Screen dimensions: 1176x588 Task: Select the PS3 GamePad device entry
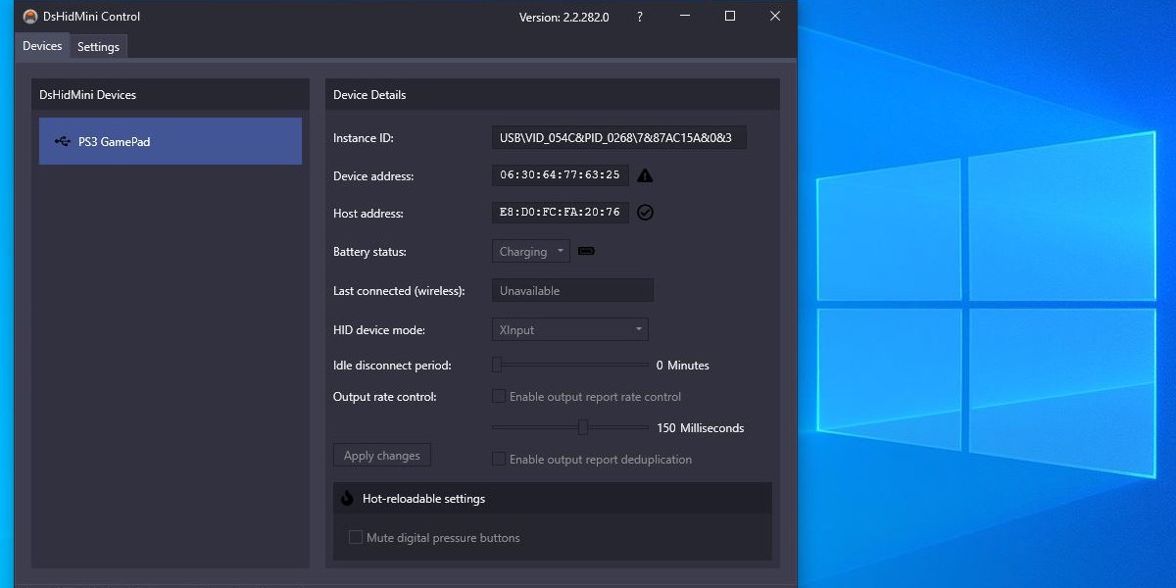[170, 141]
